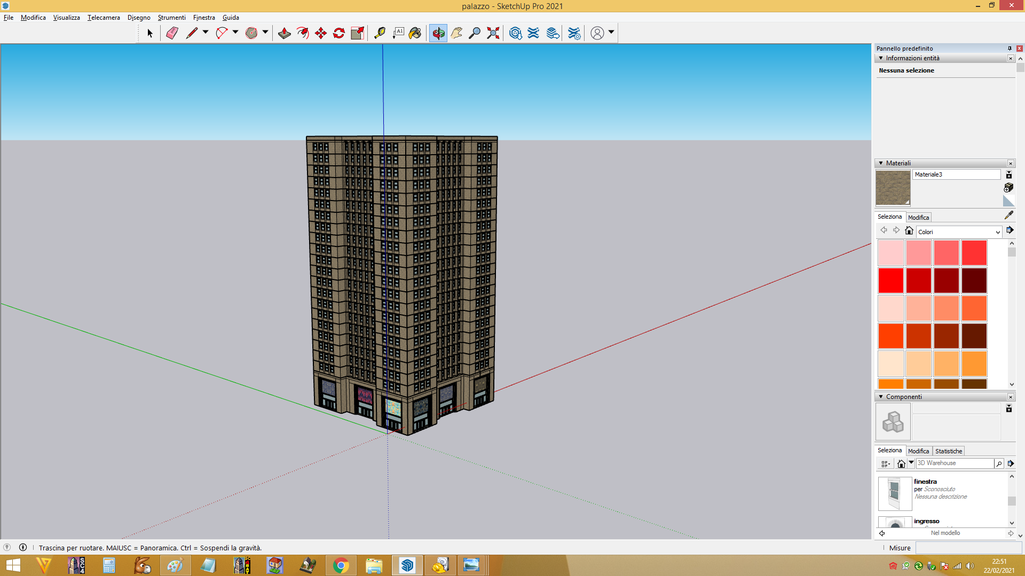Click the Misure measurement input box
The width and height of the screenshot is (1025, 576).
click(x=968, y=548)
